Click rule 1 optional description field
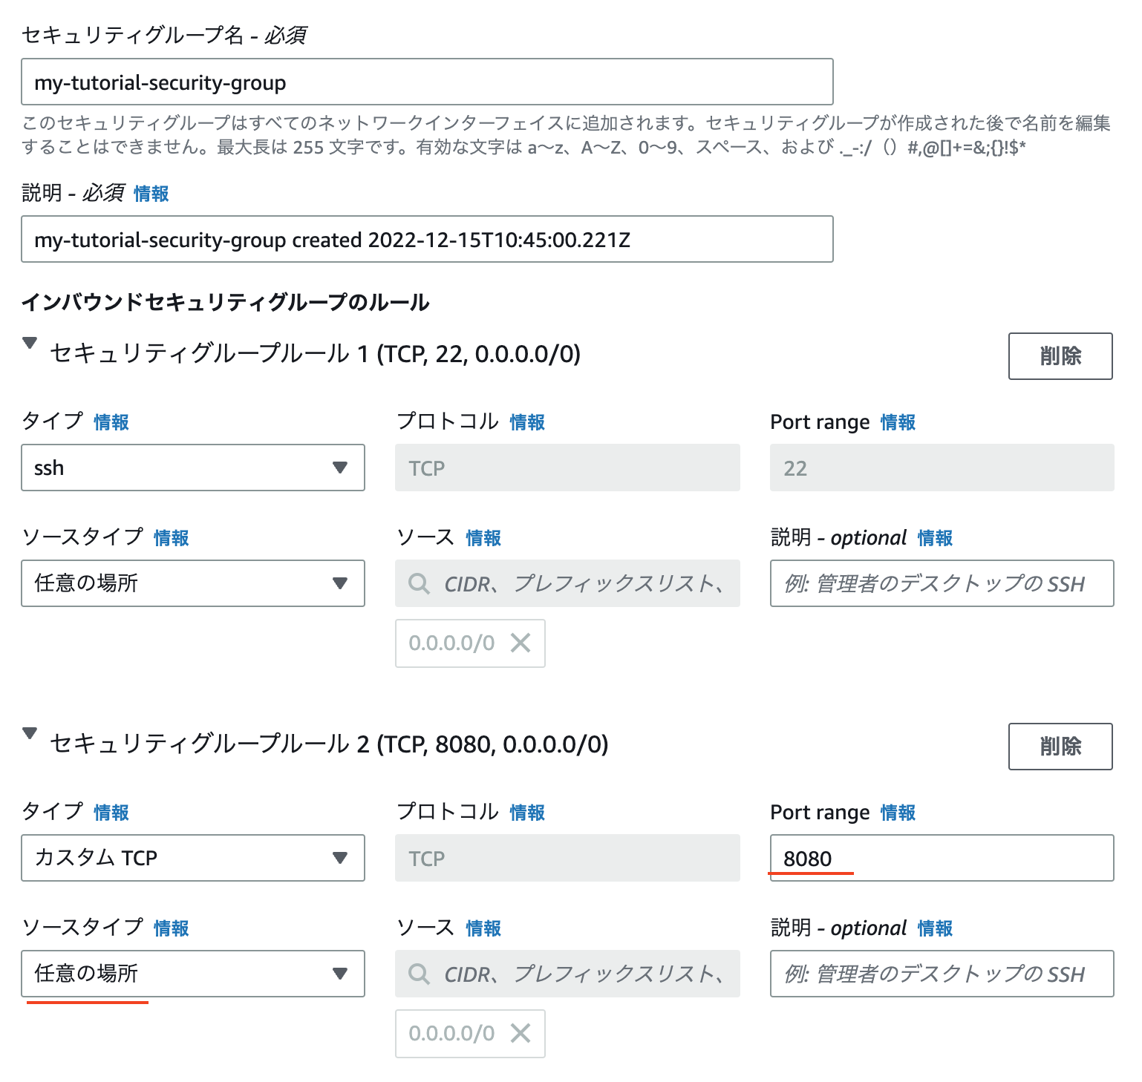This screenshot has height=1082, width=1142. point(942,583)
